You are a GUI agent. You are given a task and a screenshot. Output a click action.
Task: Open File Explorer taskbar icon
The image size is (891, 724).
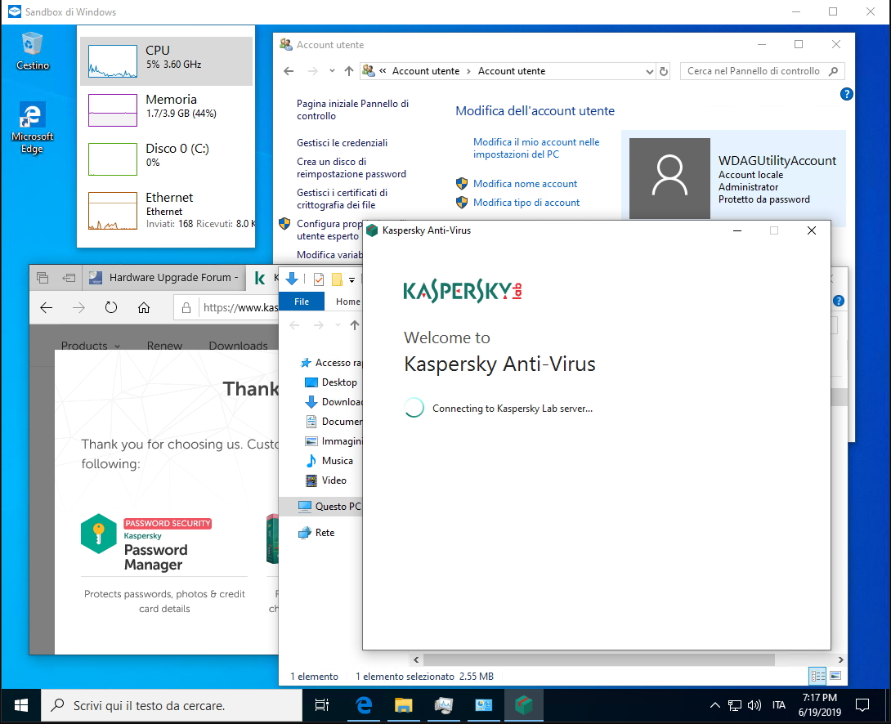click(404, 706)
